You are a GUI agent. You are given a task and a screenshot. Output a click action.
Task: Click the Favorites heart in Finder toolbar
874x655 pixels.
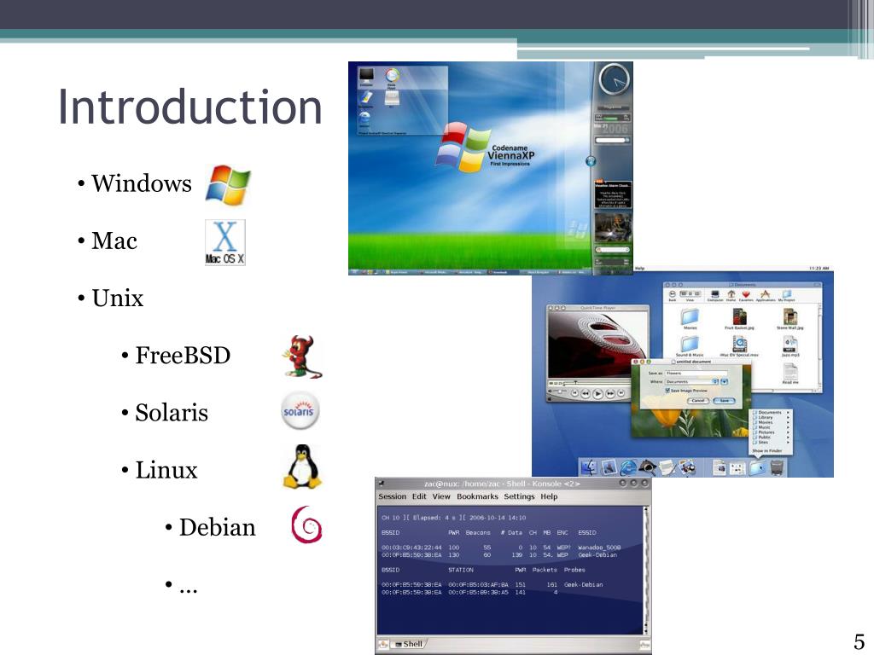click(x=746, y=295)
